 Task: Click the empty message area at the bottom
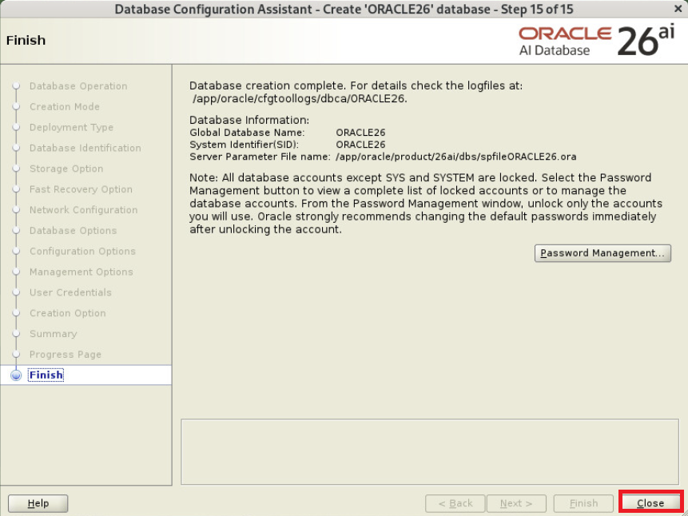point(430,451)
